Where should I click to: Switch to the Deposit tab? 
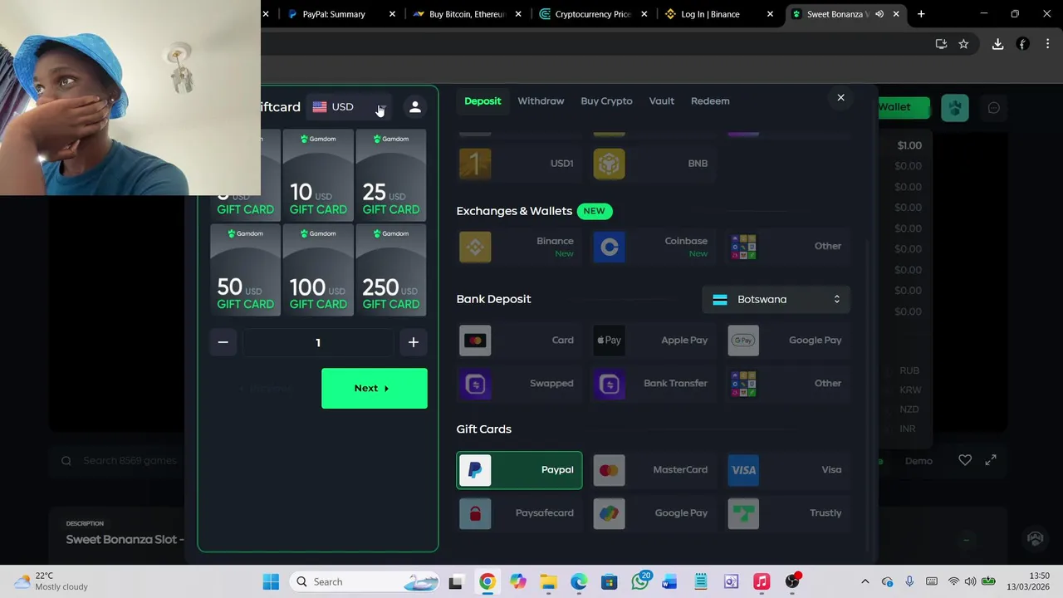click(x=483, y=101)
